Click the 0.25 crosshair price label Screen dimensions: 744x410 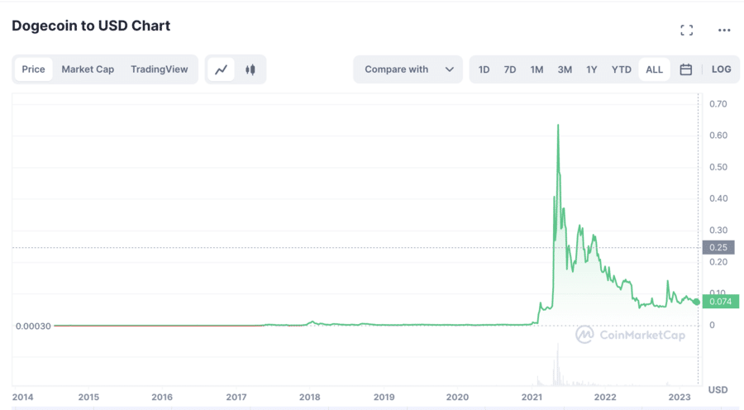(718, 247)
